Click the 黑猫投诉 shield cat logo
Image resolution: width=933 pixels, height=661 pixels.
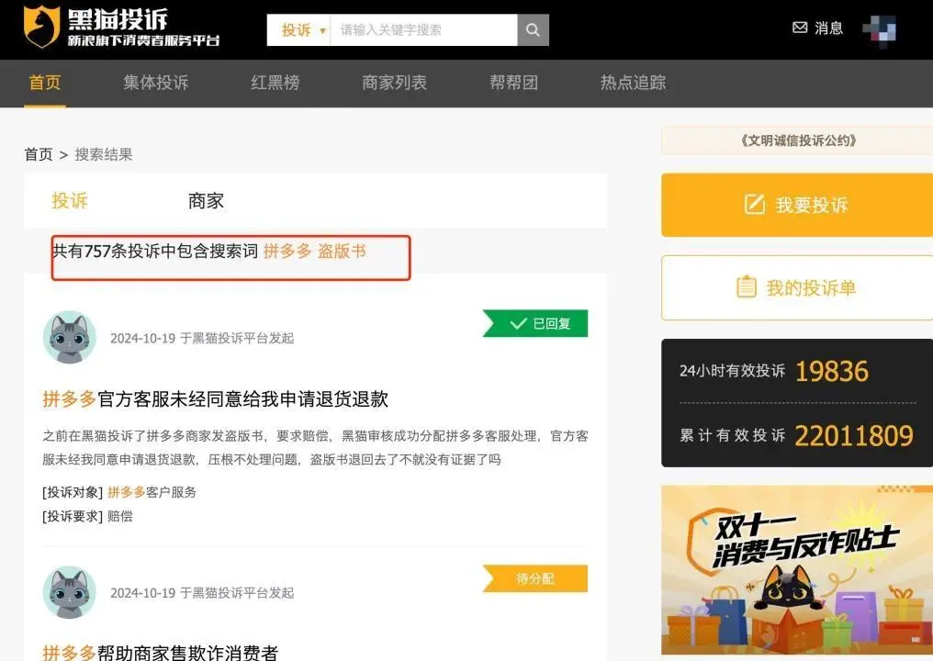pyautogui.click(x=41, y=27)
